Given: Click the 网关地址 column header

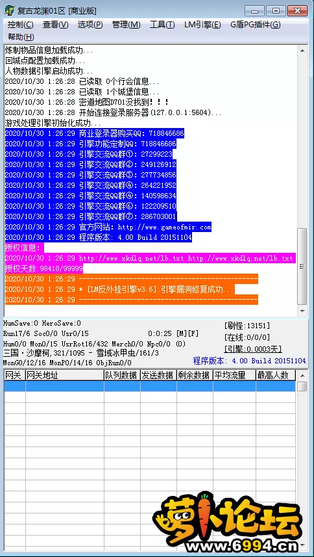Looking at the screenshot, I should pos(64,375).
